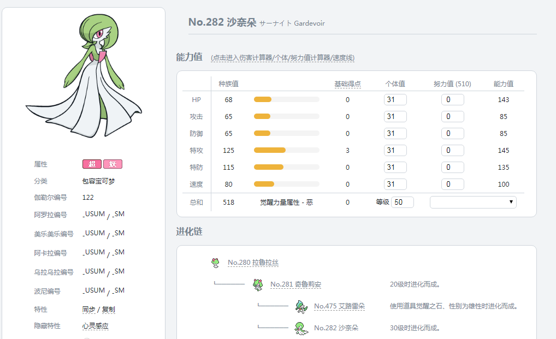The image size is (556, 339).
Task: Click the 包容宝可梦 classification text
Action: point(98,181)
